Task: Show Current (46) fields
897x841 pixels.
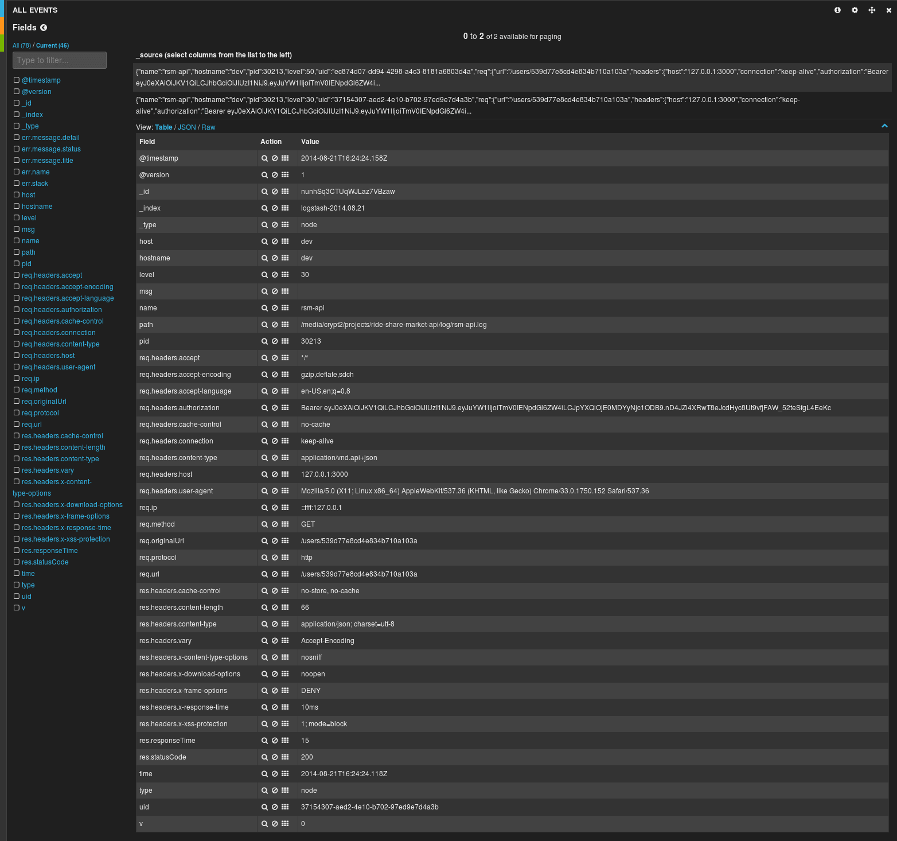Action: pyautogui.click(x=52, y=45)
